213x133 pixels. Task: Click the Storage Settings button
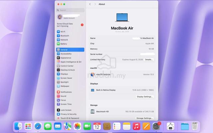[144, 118]
